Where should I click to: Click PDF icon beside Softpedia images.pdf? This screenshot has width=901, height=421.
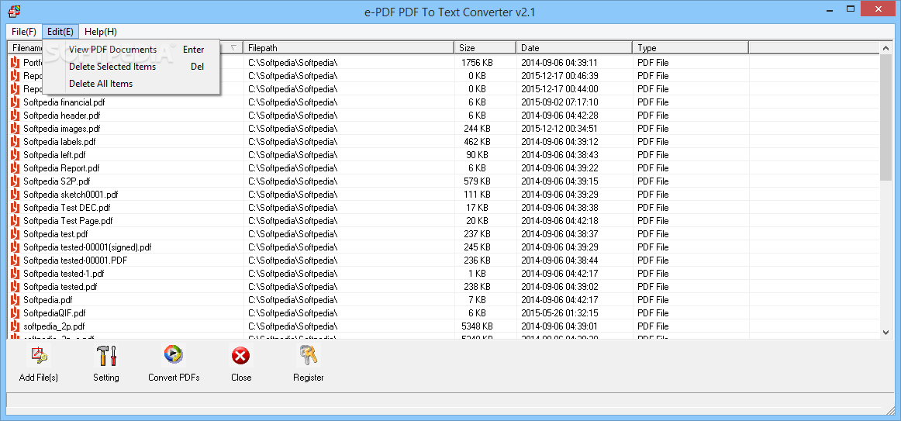tap(15, 129)
